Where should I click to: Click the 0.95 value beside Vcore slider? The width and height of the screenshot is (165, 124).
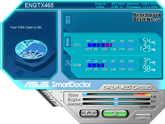153,97
